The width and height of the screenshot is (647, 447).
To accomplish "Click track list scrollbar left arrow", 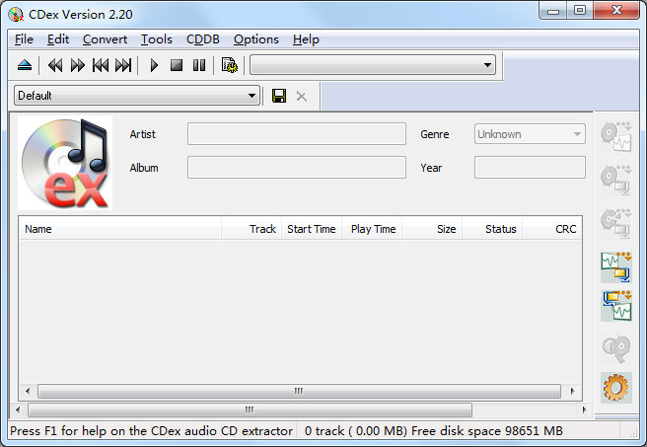I will (28, 391).
